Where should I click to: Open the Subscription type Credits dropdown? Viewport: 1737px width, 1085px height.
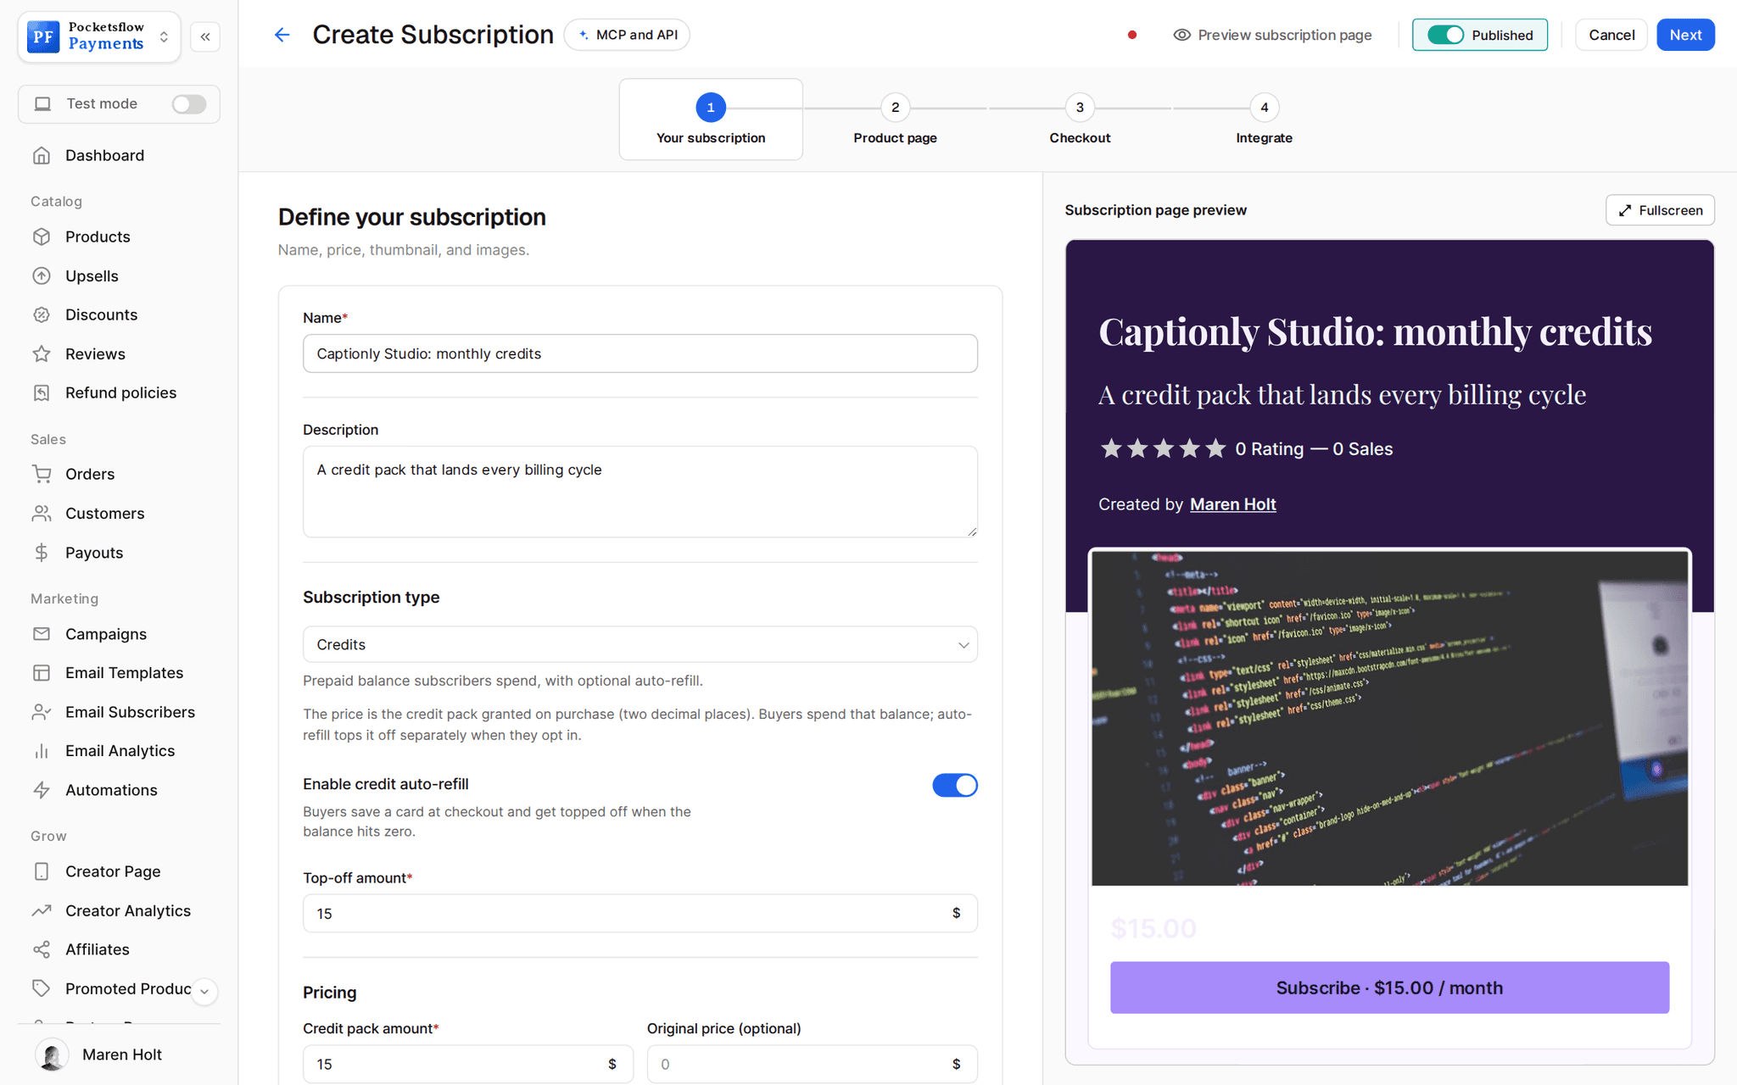tap(640, 644)
